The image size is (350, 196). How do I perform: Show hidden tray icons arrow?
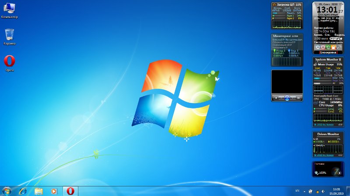click(x=304, y=191)
